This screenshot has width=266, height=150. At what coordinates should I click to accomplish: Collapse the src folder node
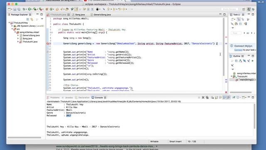pyautogui.click(x=12, y=29)
